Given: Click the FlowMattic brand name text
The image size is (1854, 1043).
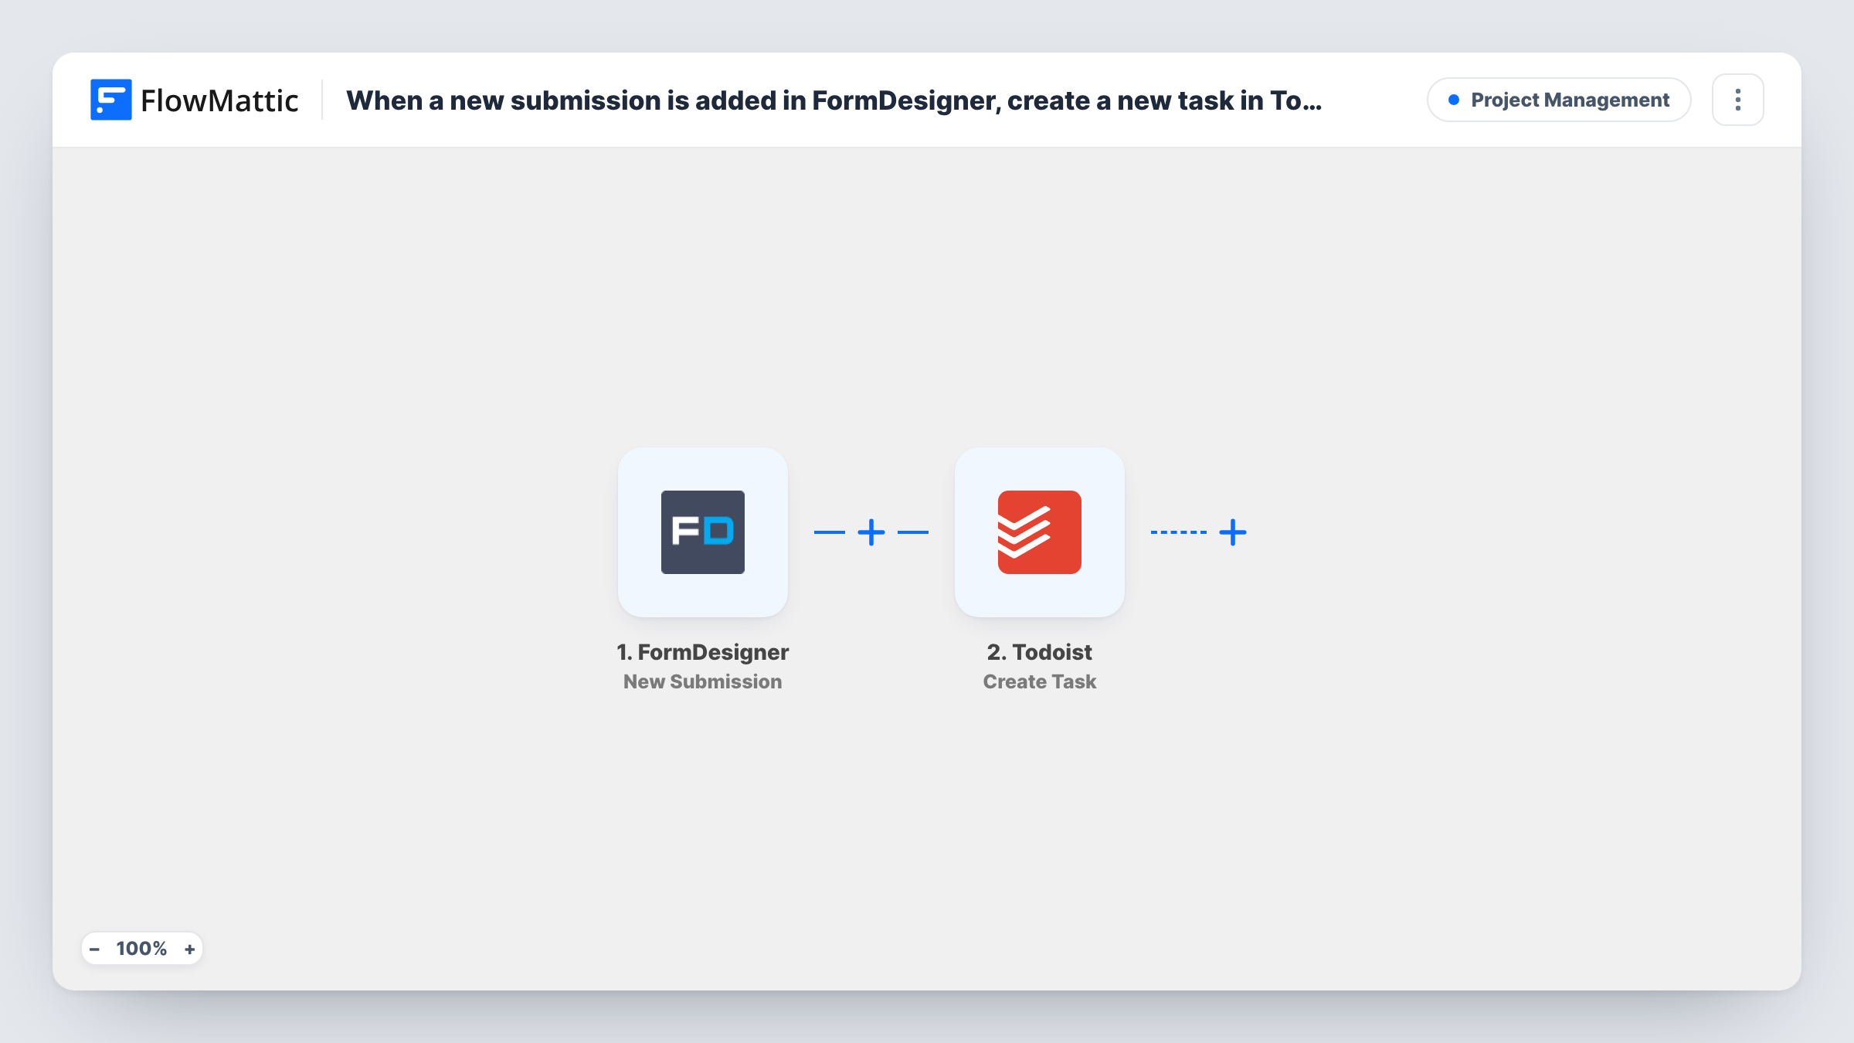Looking at the screenshot, I should 219,100.
